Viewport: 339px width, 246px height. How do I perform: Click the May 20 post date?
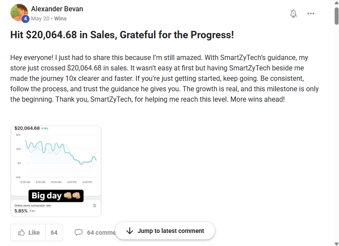tap(40, 19)
